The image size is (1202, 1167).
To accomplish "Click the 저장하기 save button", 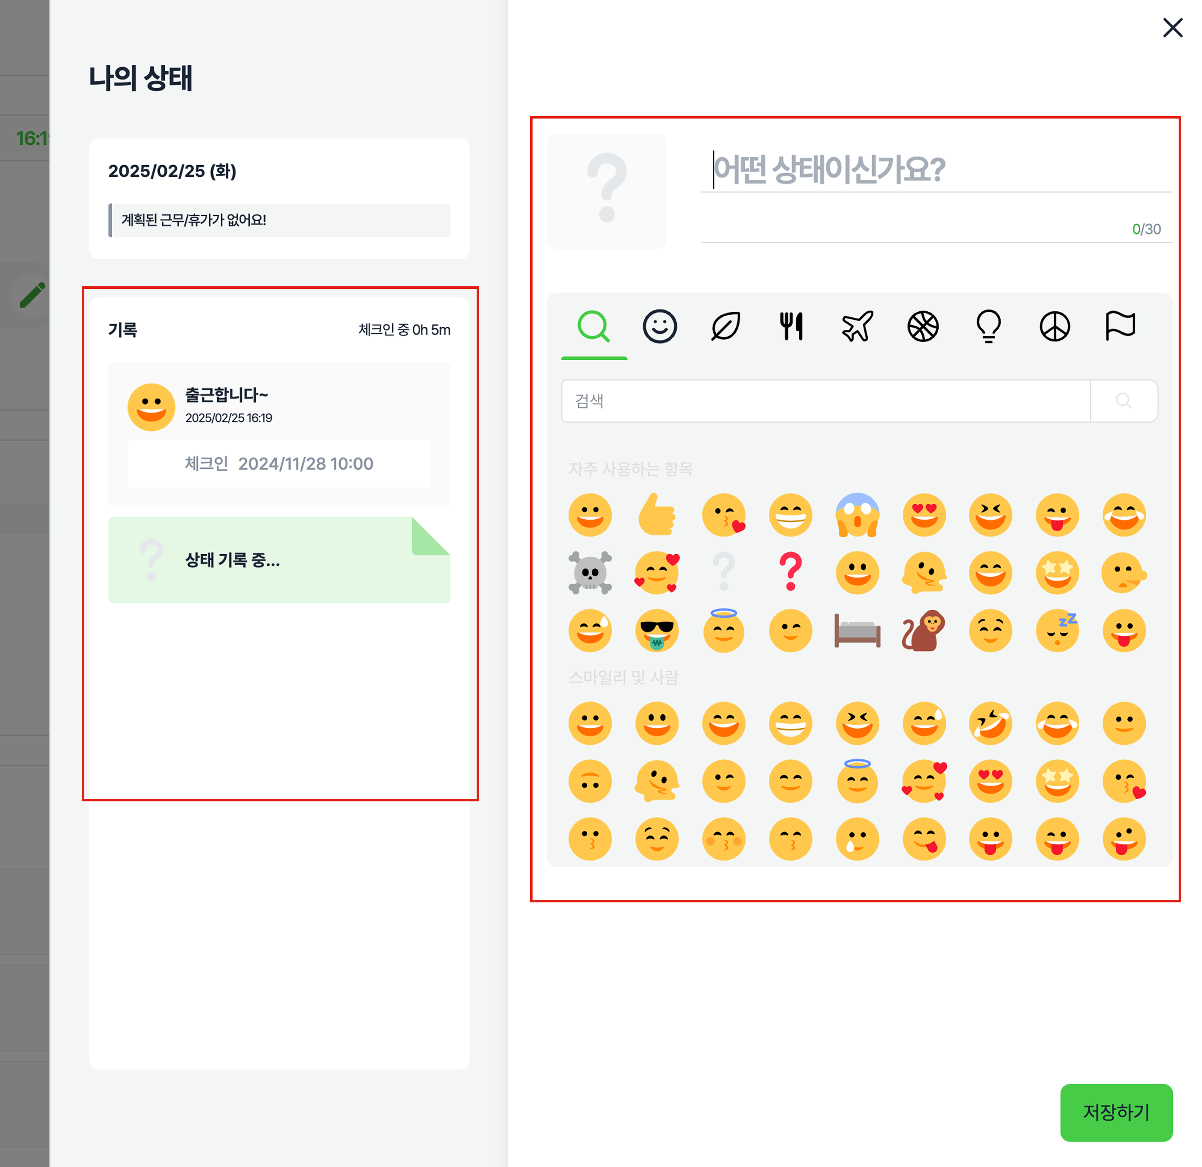I will 1116,1112.
